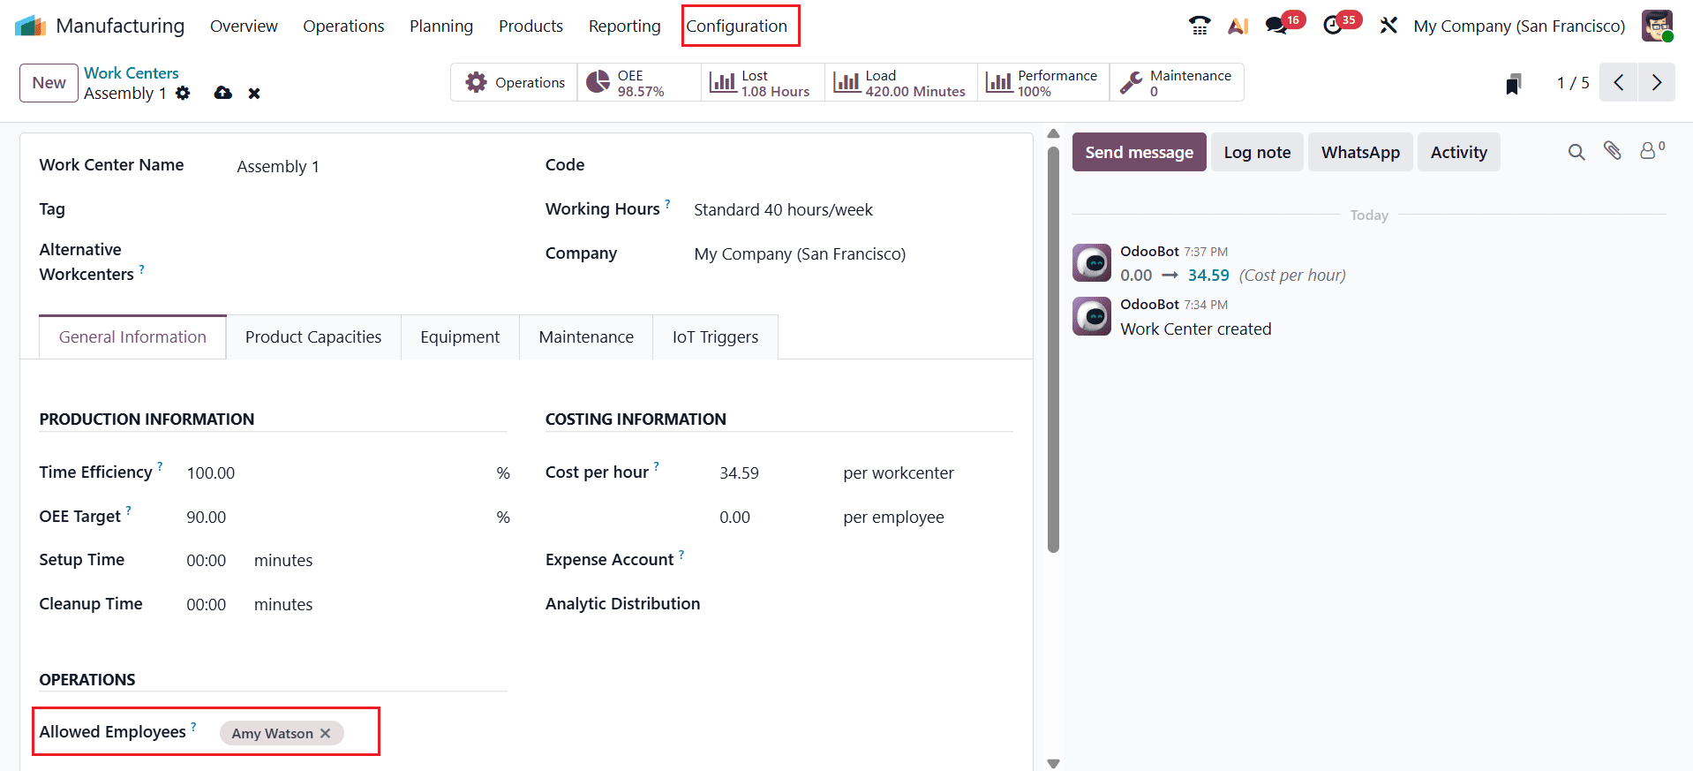
Task: Open the OEE 98.57% stat button
Action: pos(639,82)
